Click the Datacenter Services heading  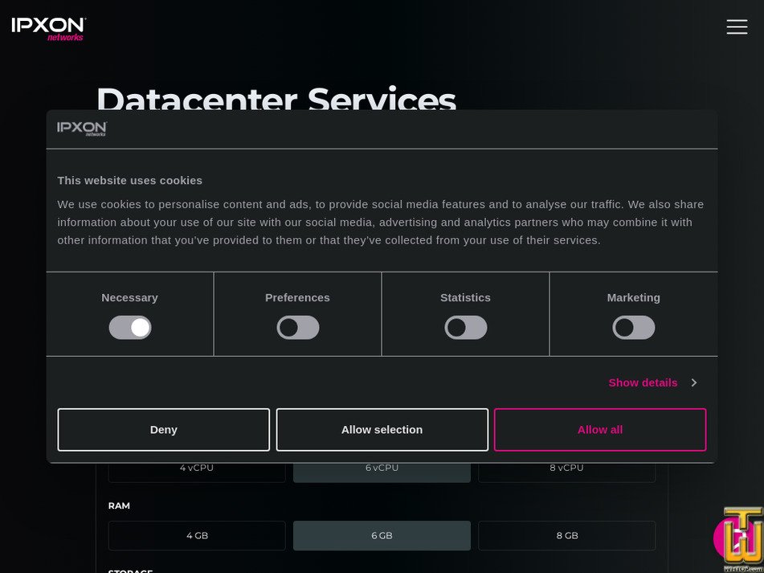[276, 101]
